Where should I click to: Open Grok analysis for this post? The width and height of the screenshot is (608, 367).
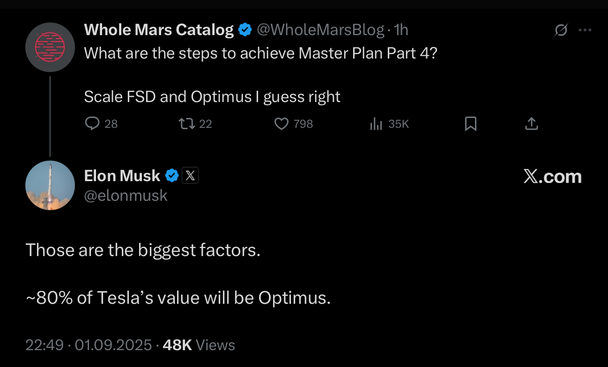tap(560, 29)
